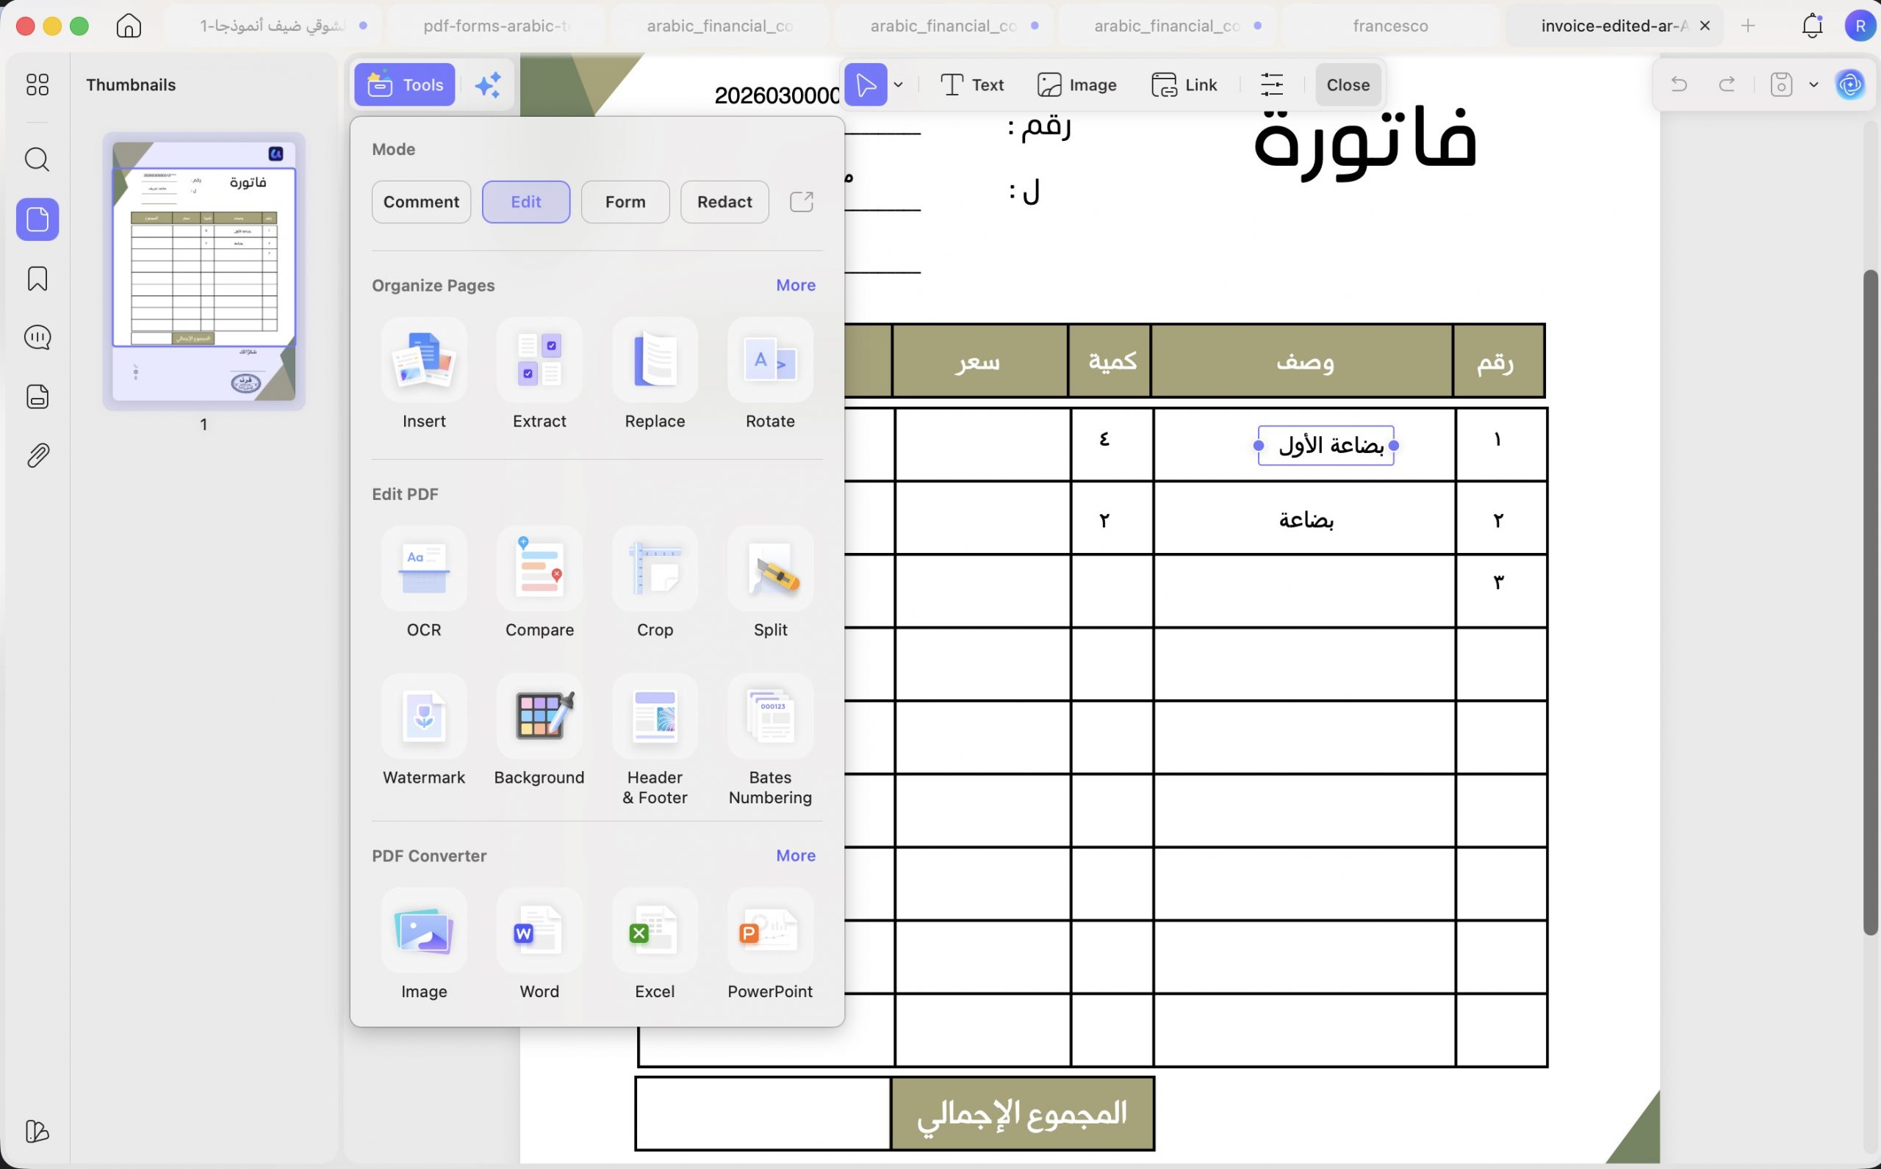
Task: Switch to Redact mode
Action: [724, 202]
